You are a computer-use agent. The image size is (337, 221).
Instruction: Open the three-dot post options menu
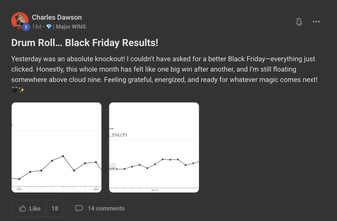316,22
